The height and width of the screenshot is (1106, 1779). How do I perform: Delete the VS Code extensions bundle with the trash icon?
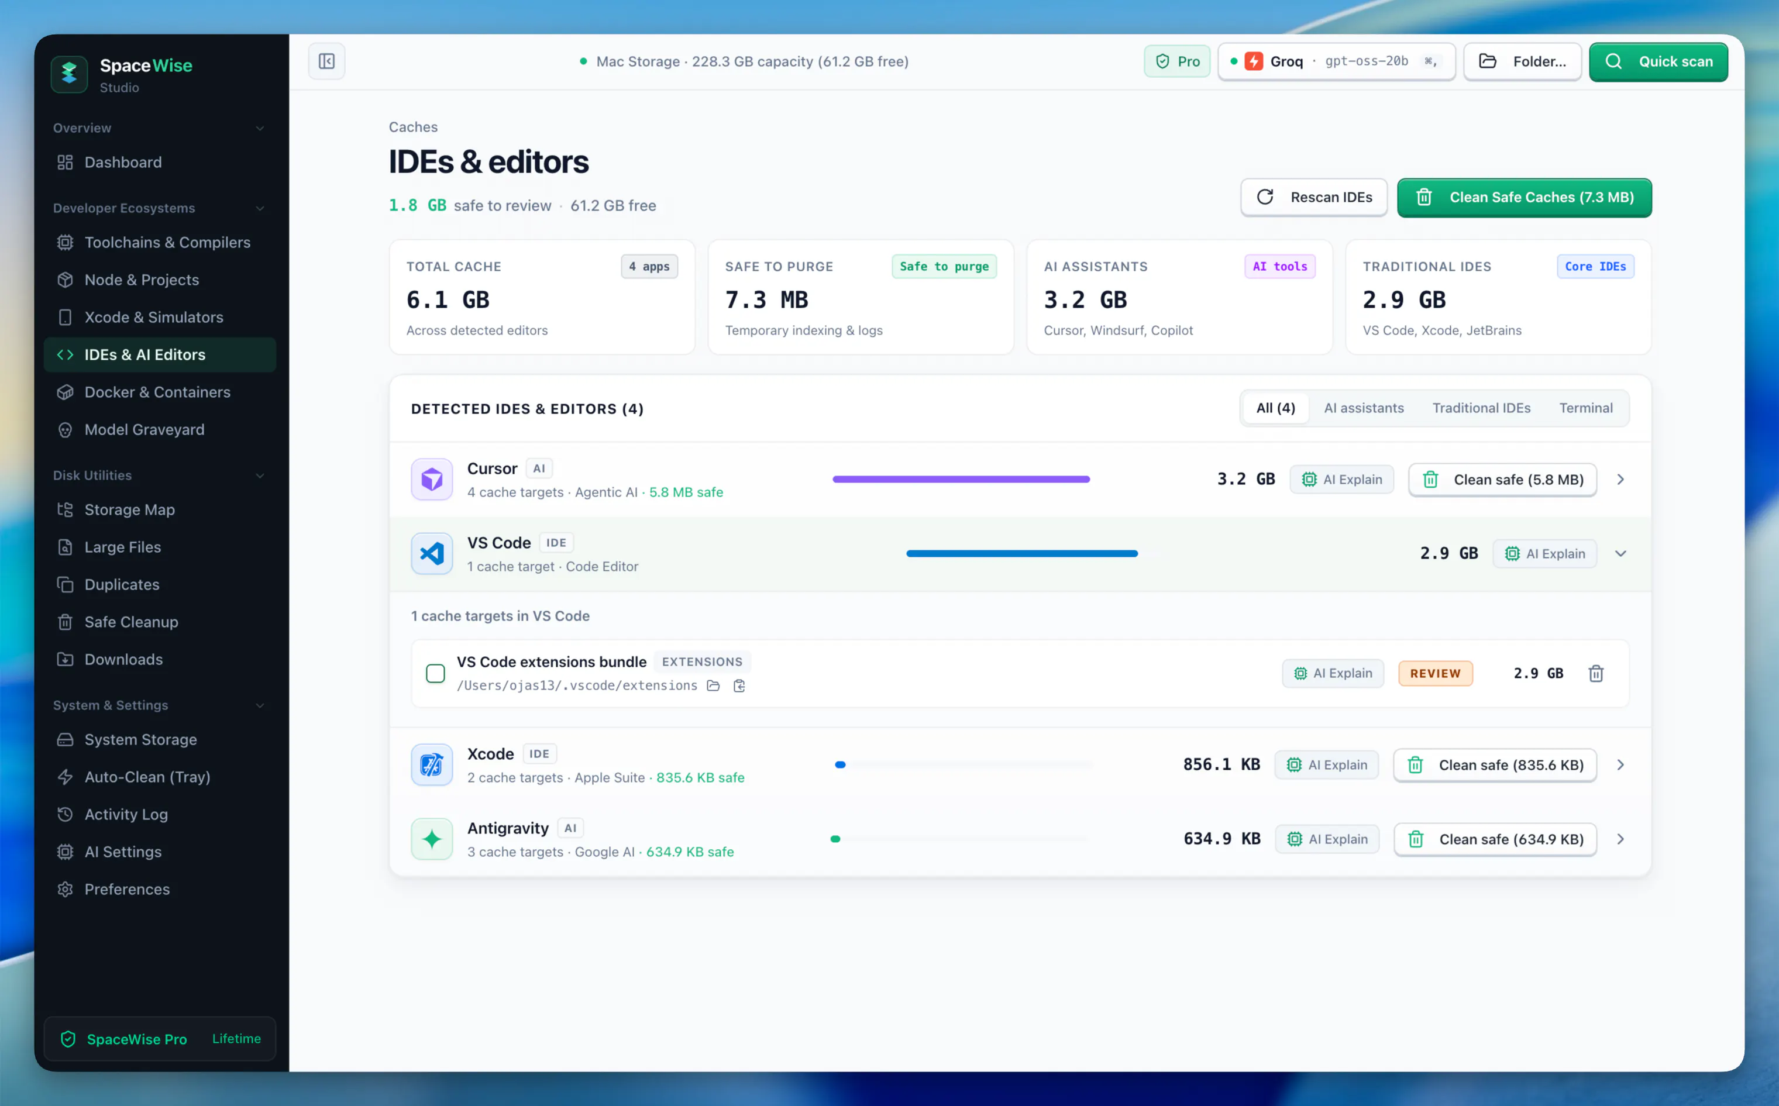click(x=1595, y=674)
